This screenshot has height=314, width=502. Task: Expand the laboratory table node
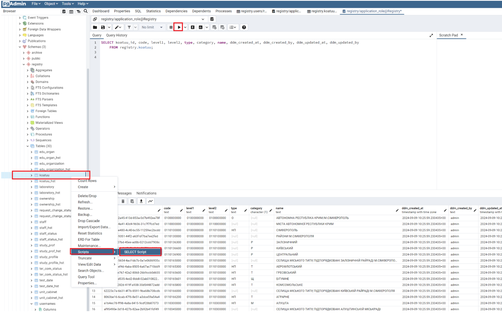[x=32, y=187]
